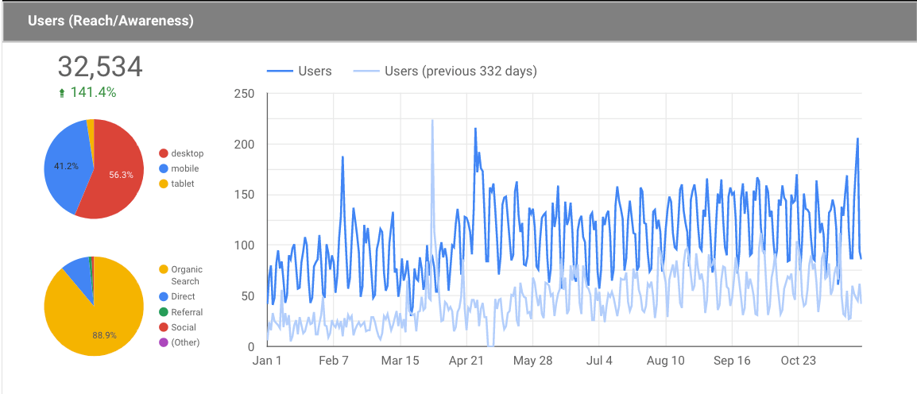Click the green Referral legend dot

point(164,312)
